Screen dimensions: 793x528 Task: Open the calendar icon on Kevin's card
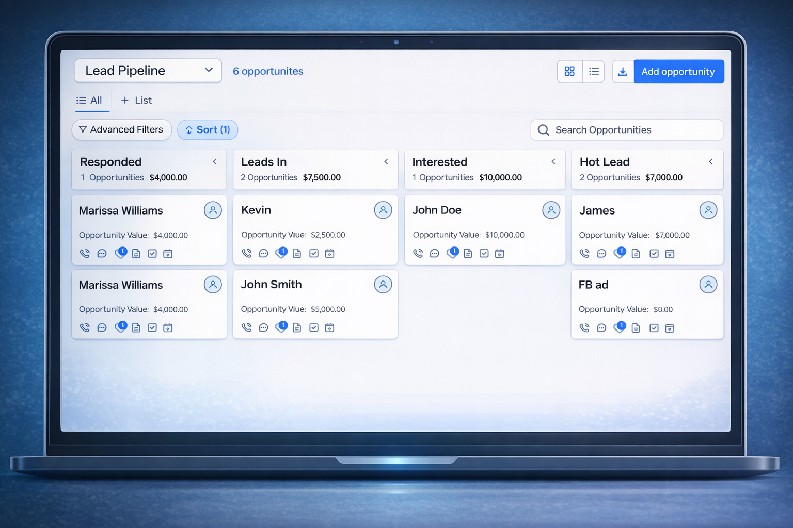point(329,253)
